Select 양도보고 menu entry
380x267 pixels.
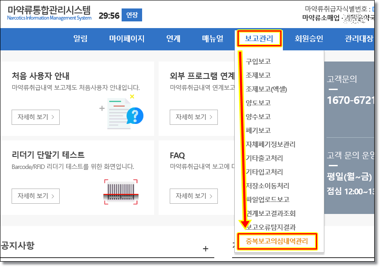point(258,103)
